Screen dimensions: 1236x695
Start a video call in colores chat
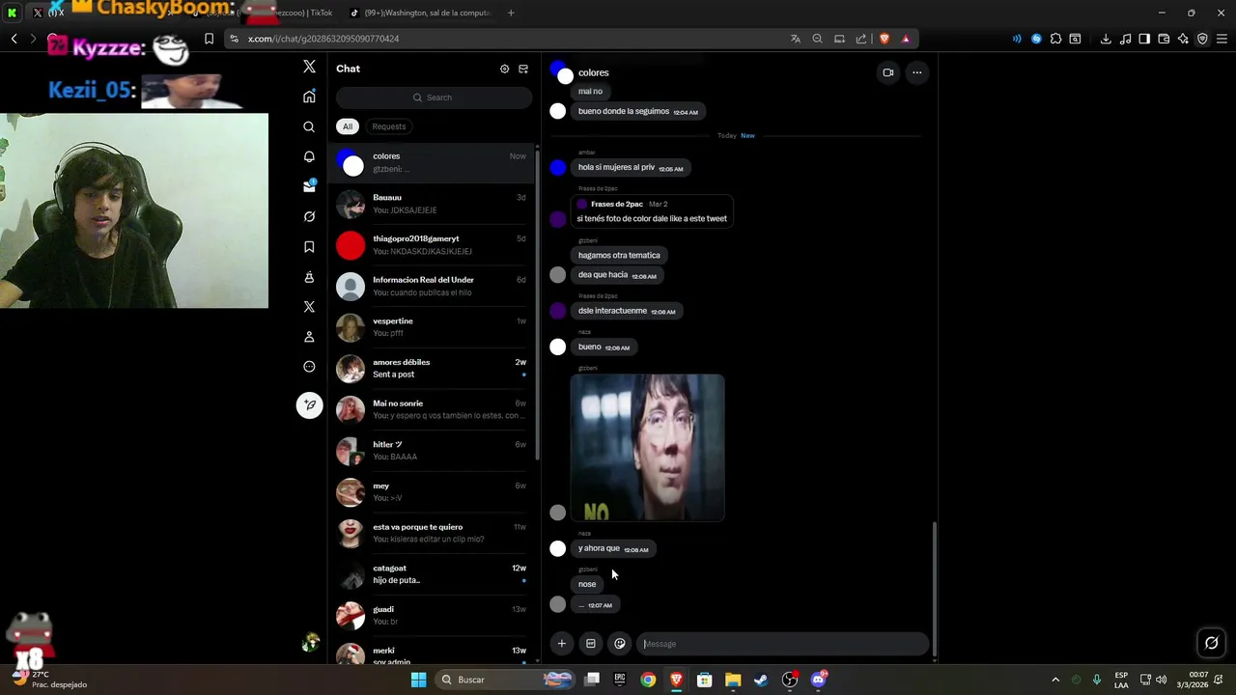tap(888, 72)
